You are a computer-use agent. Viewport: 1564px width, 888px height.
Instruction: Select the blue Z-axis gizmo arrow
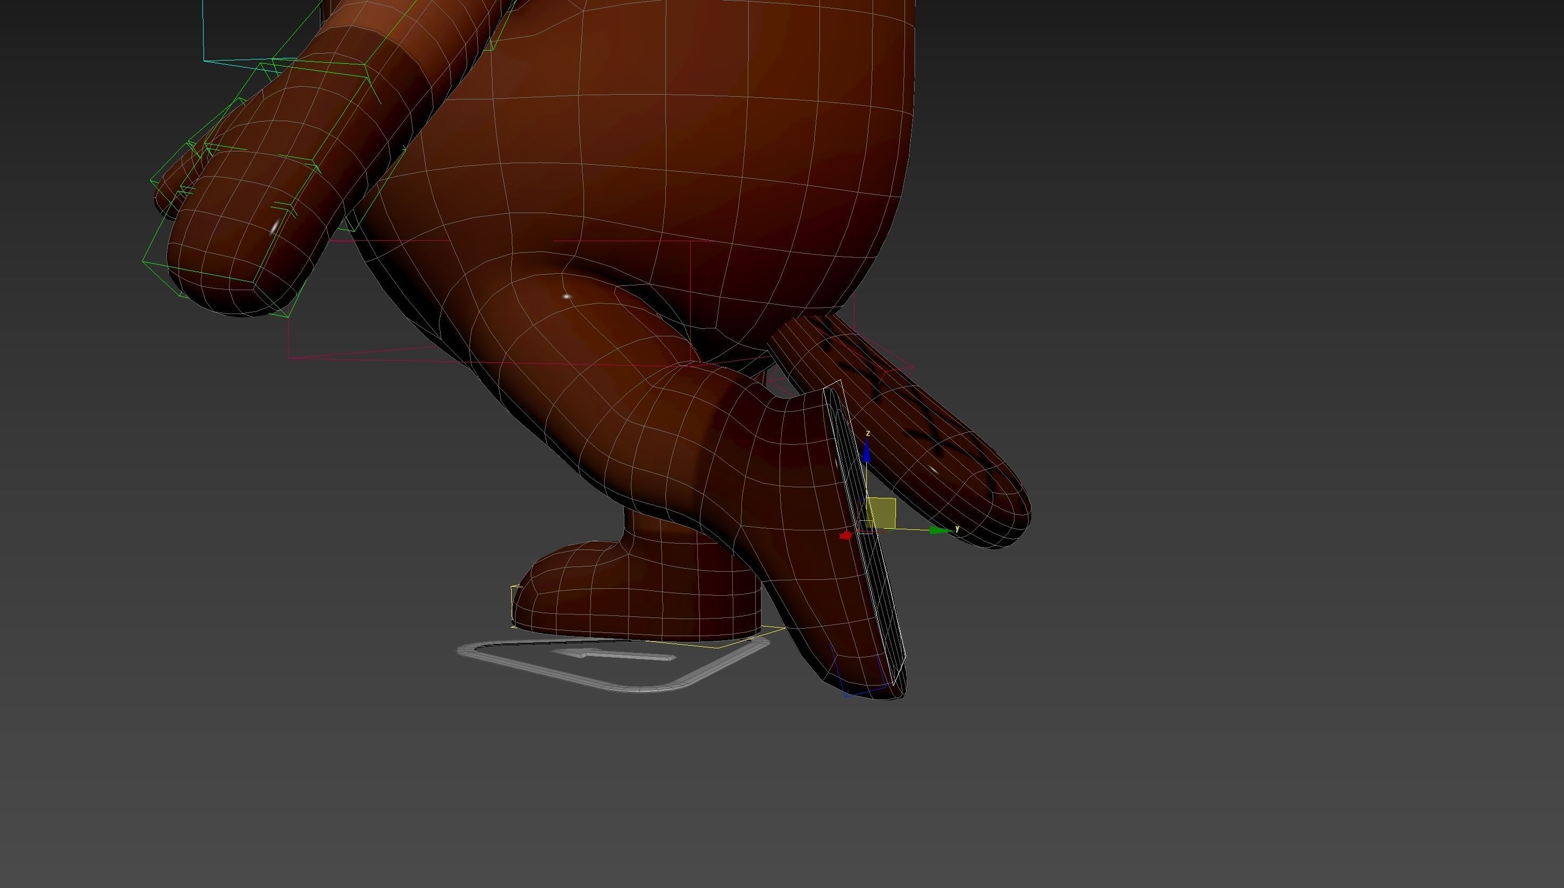[x=866, y=453]
